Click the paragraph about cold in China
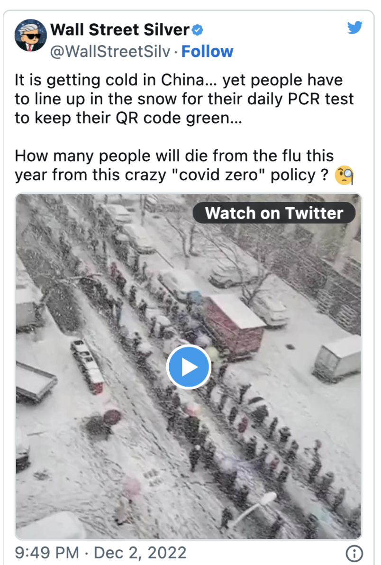 coord(184,99)
